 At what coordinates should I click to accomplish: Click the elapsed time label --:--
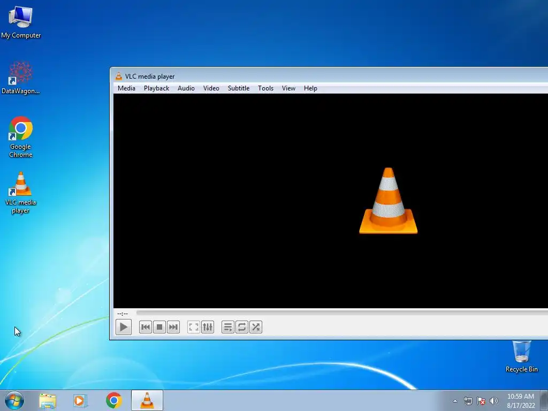click(x=123, y=314)
